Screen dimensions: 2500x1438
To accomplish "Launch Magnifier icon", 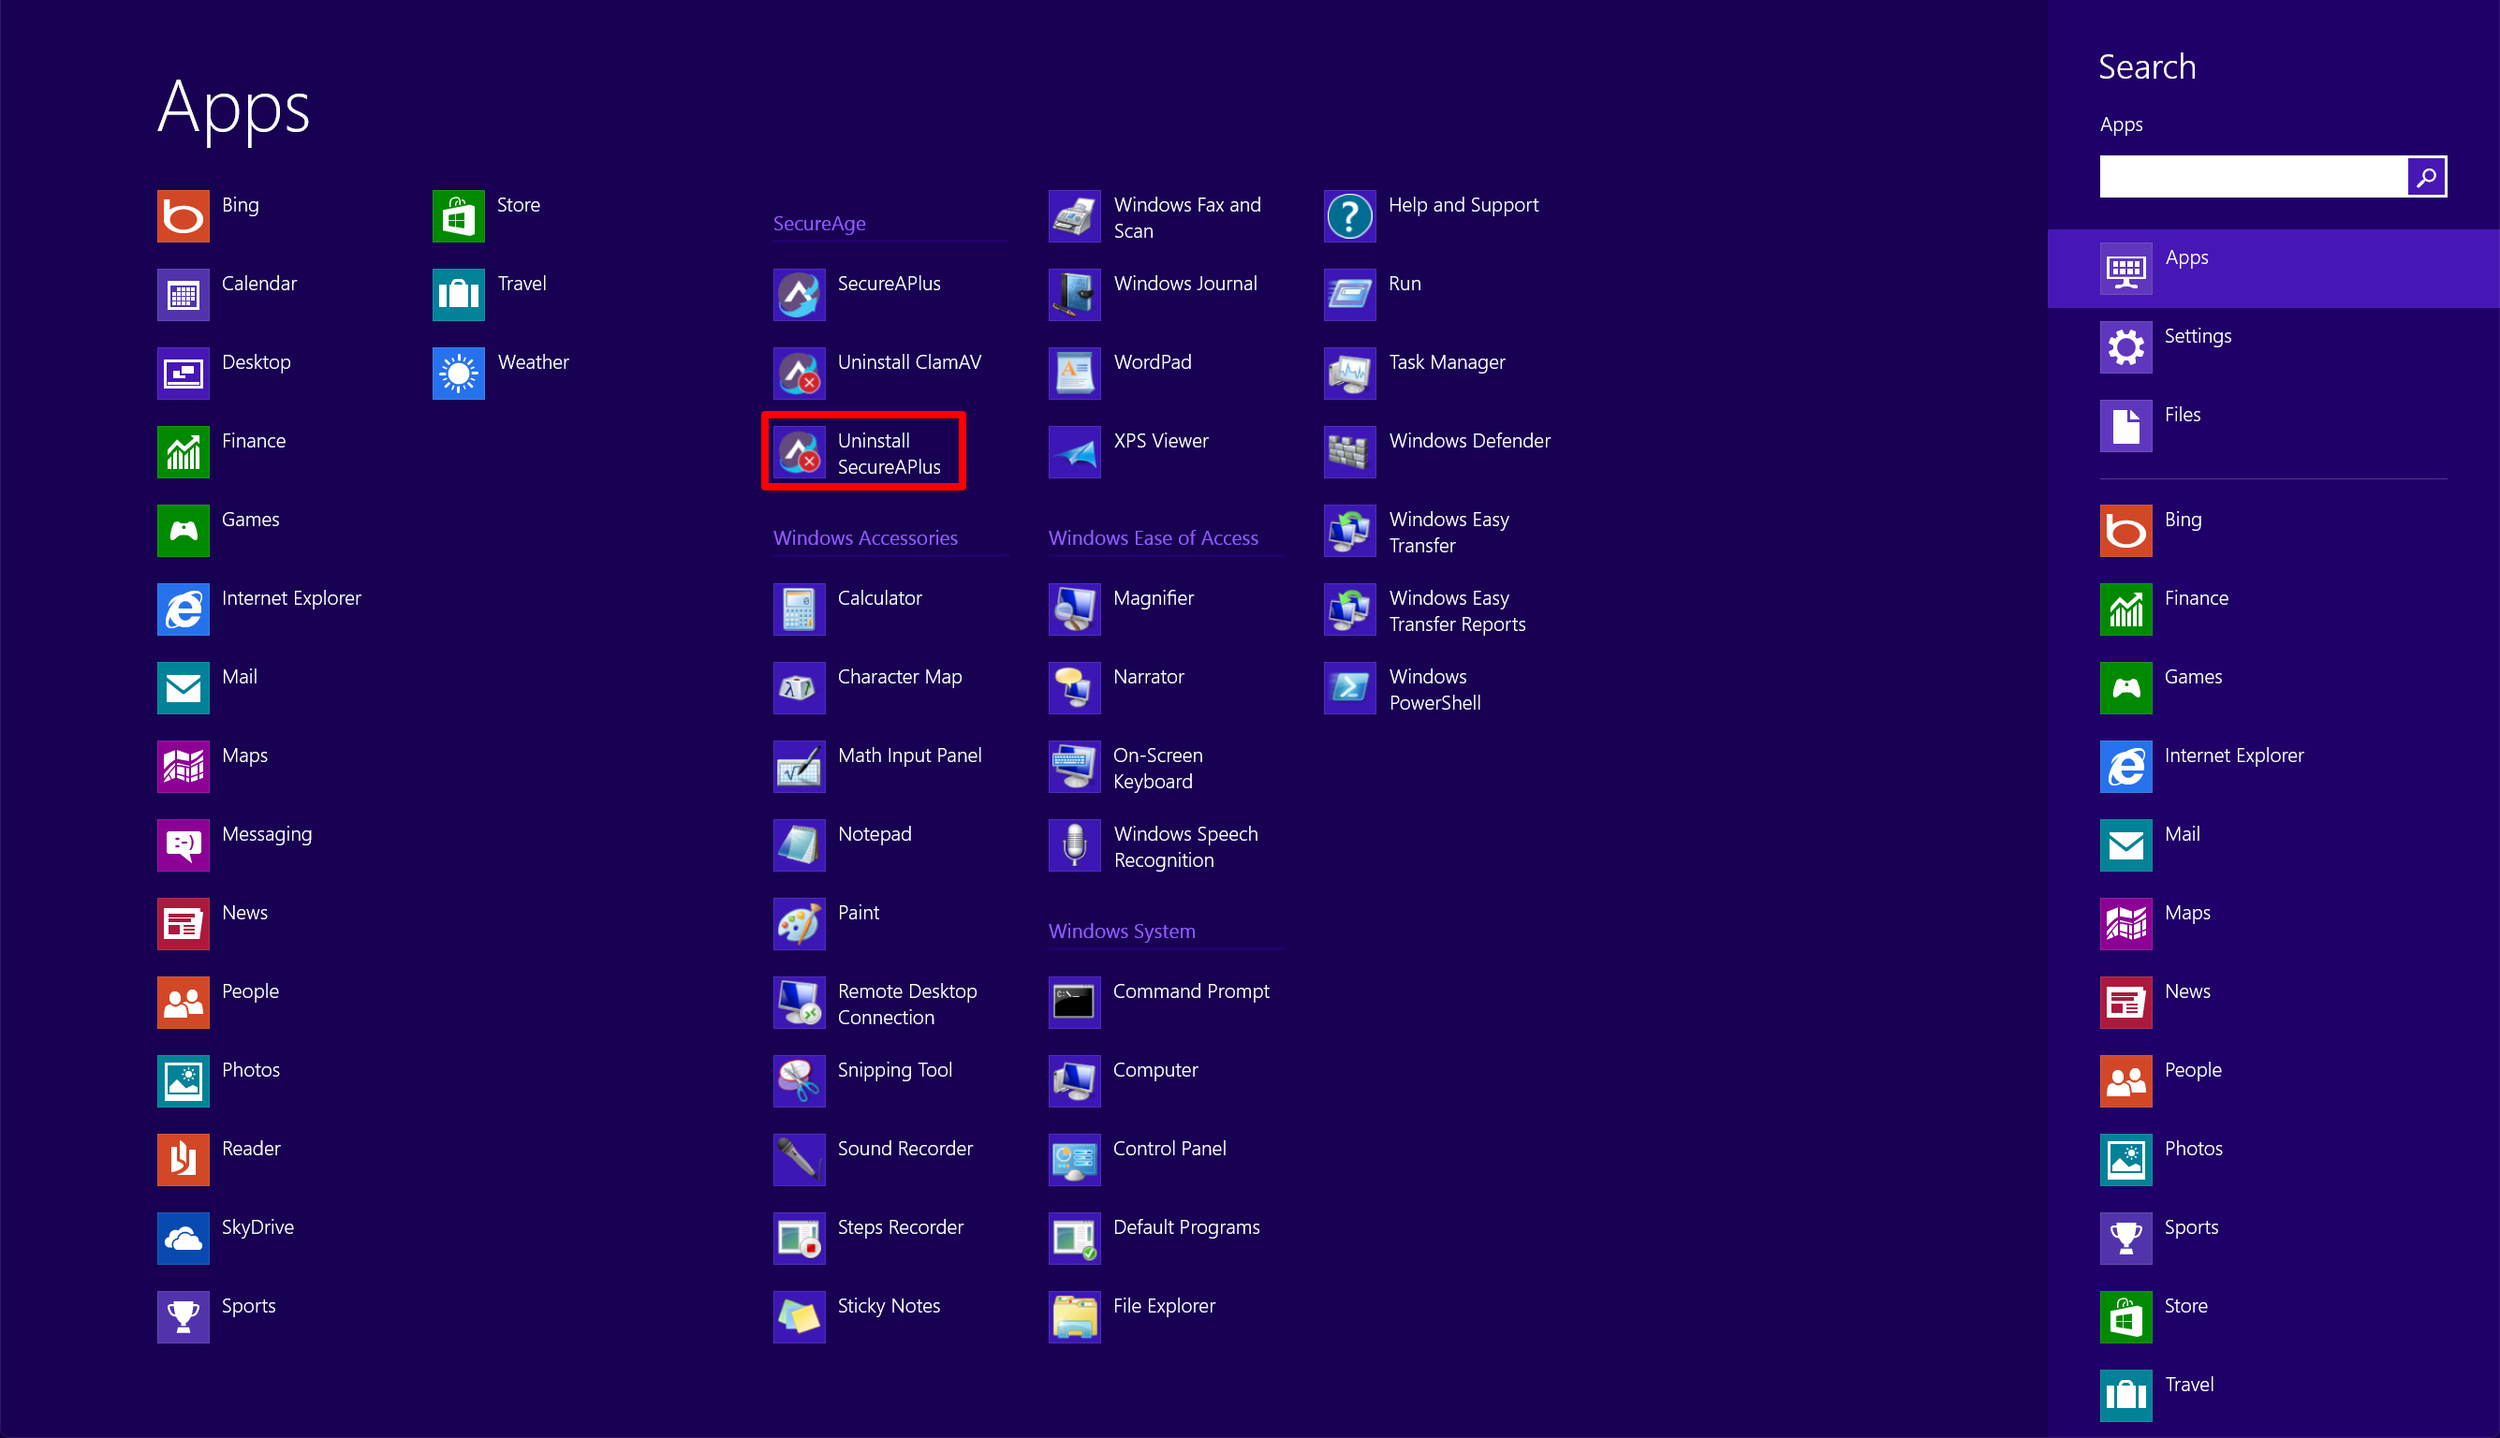I will [1074, 609].
